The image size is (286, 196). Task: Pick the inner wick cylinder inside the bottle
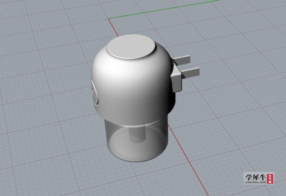click(x=138, y=134)
